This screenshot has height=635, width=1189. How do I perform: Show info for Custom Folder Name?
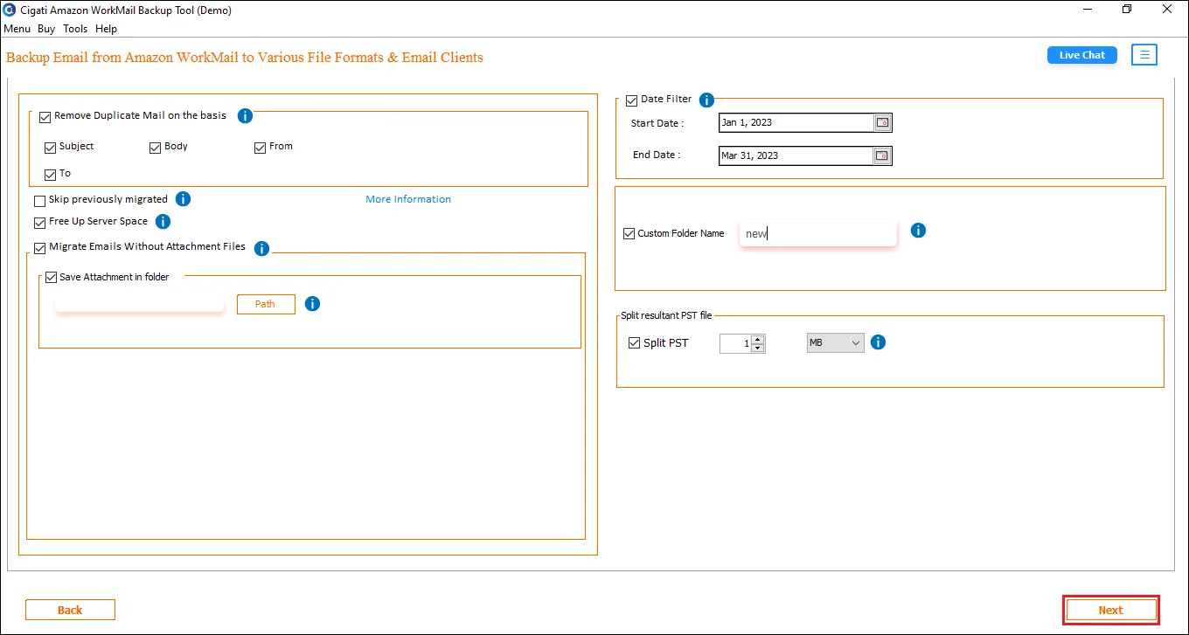(918, 231)
